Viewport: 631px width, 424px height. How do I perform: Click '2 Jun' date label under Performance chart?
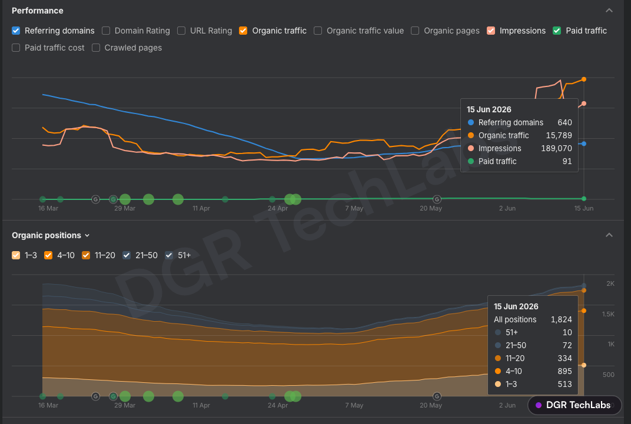coord(507,208)
